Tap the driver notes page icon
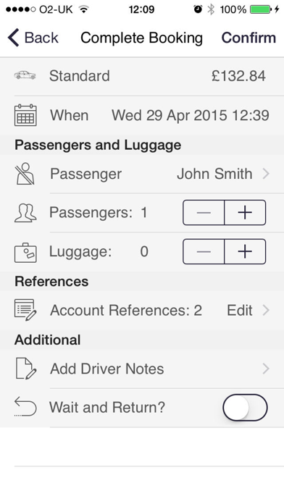The height and width of the screenshot is (504, 284). 26,369
